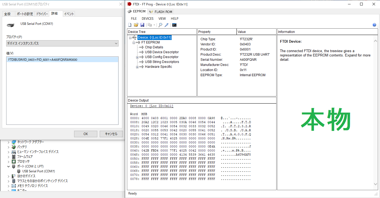Click the Product Desc value 'FT232R USB UART'
The image size is (380, 198).
coord(255,55)
